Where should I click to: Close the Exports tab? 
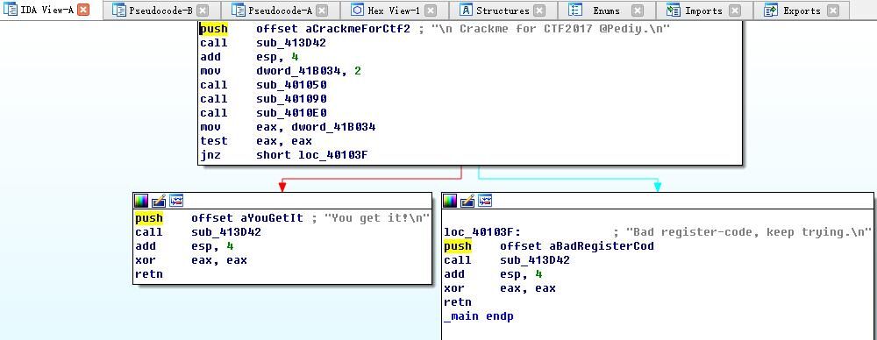(833, 10)
